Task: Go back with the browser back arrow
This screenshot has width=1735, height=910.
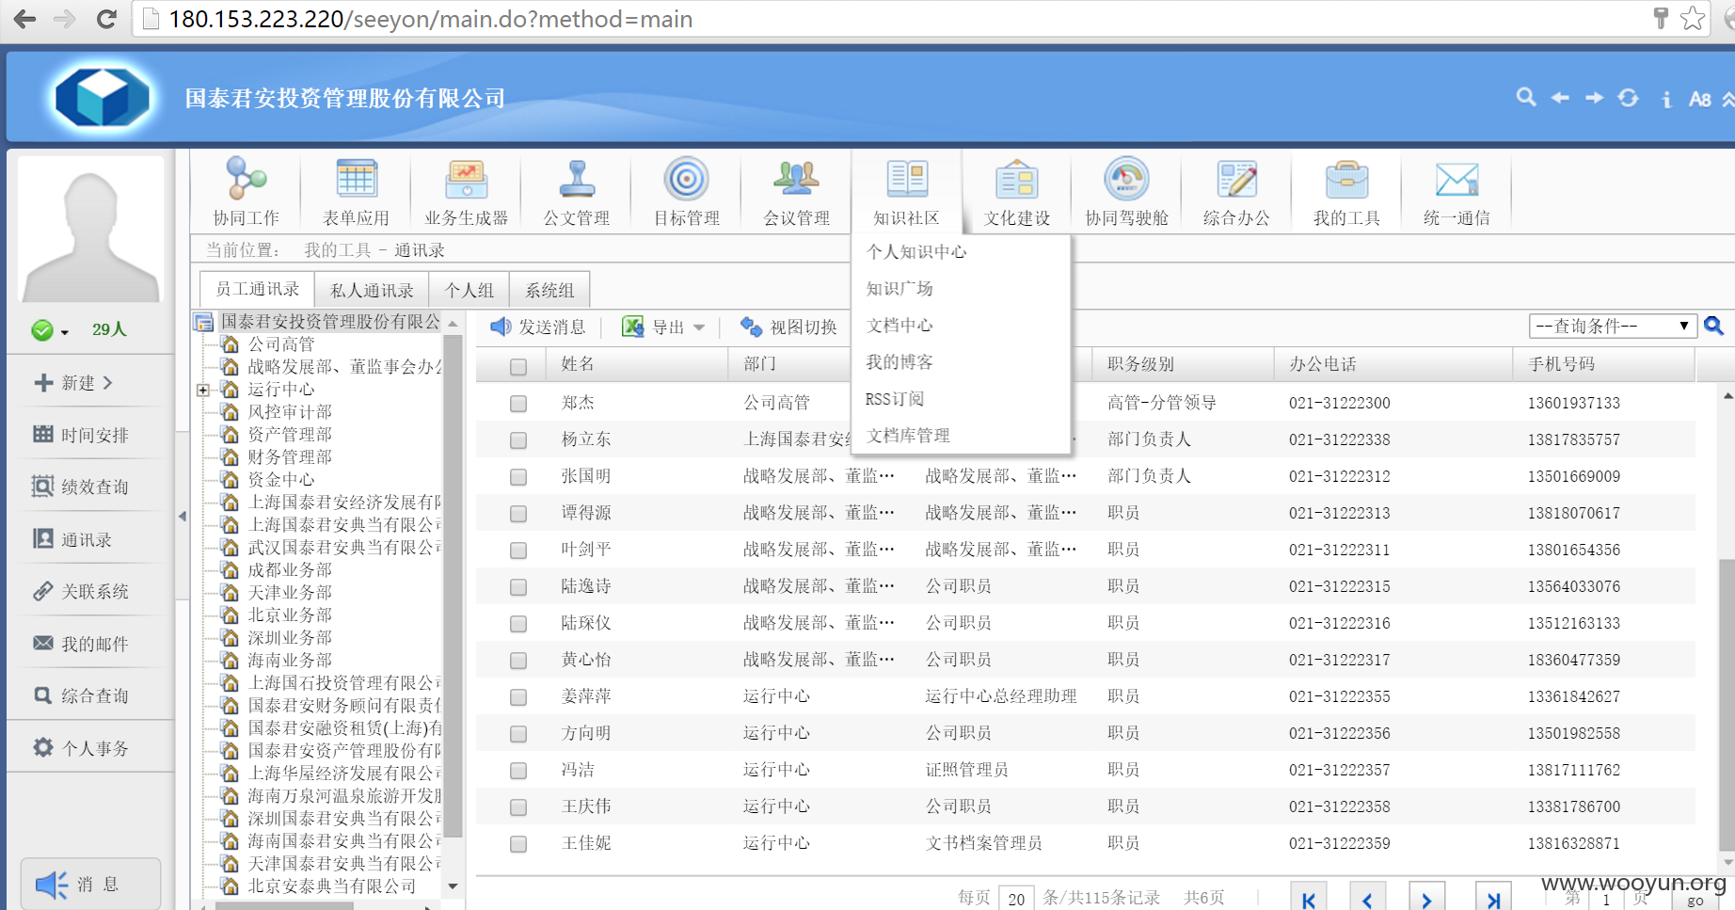Action: click(x=24, y=19)
